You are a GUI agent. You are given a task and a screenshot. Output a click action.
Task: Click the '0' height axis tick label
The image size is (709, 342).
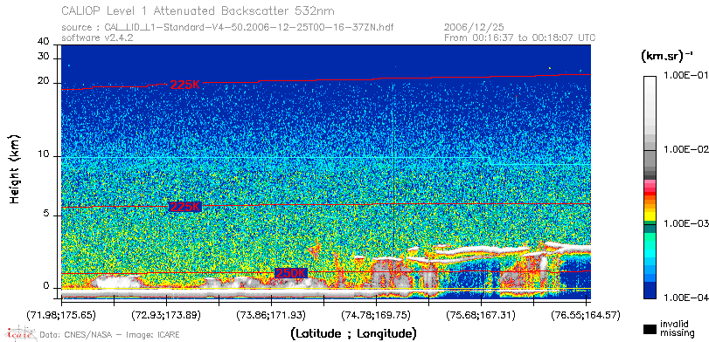tap(45, 286)
